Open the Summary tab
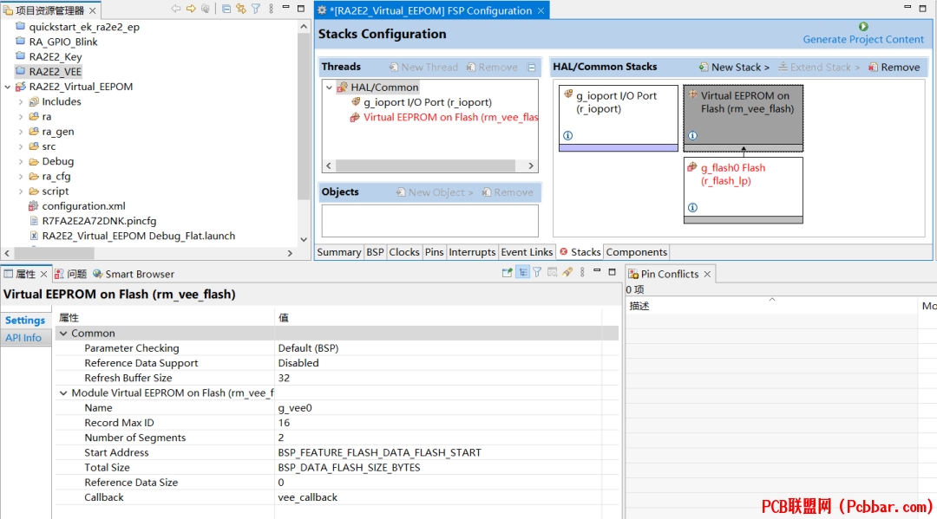This screenshot has width=937, height=519. [x=339, y=252]
